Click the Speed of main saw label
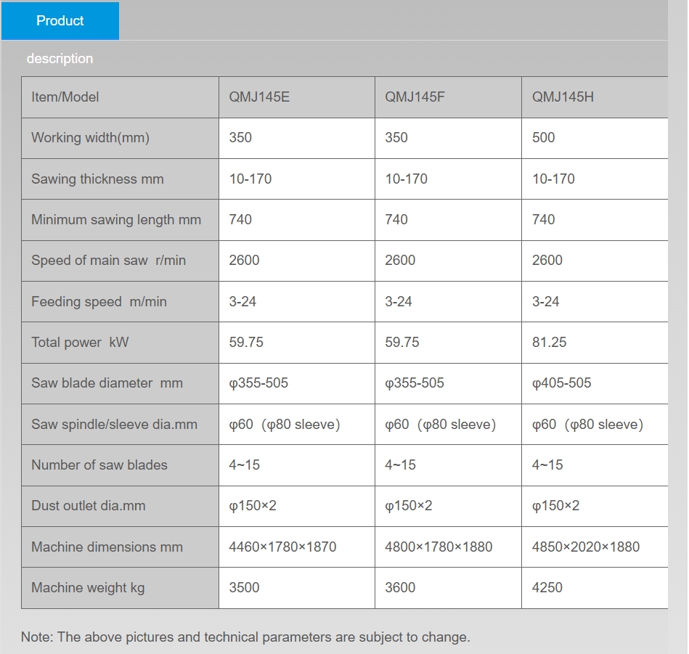This screenshot has height=654, width=689. pyautogui.click(x=108, y=261)
